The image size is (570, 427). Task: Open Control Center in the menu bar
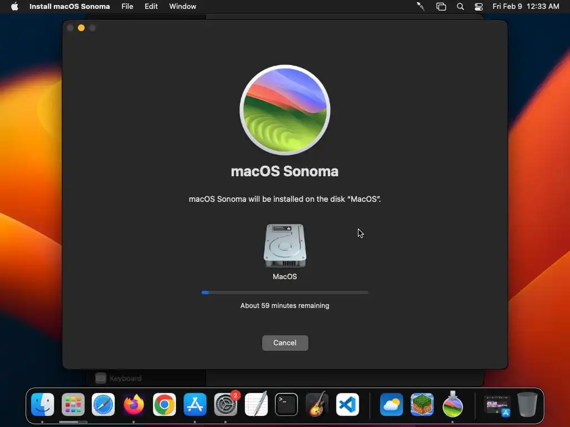pos(479,7)
